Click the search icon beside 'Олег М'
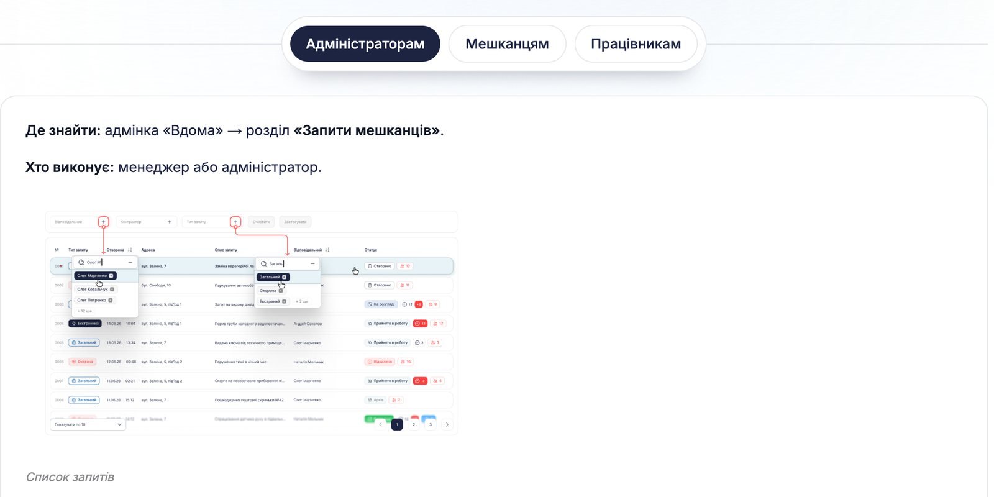Image resolution: width=994 pixels, height=497 pixels. (81, 262)
